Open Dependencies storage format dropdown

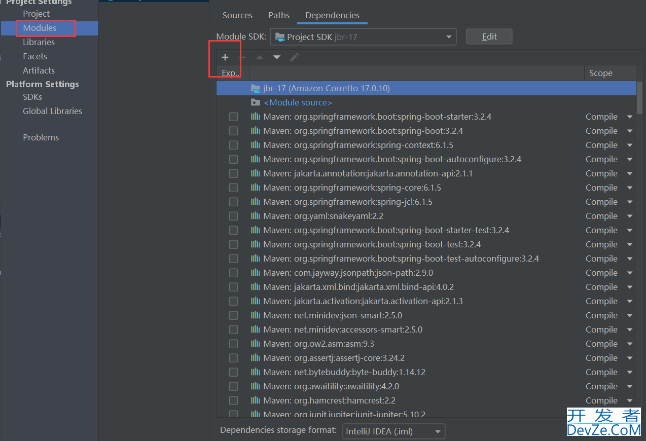coord(393,431)
